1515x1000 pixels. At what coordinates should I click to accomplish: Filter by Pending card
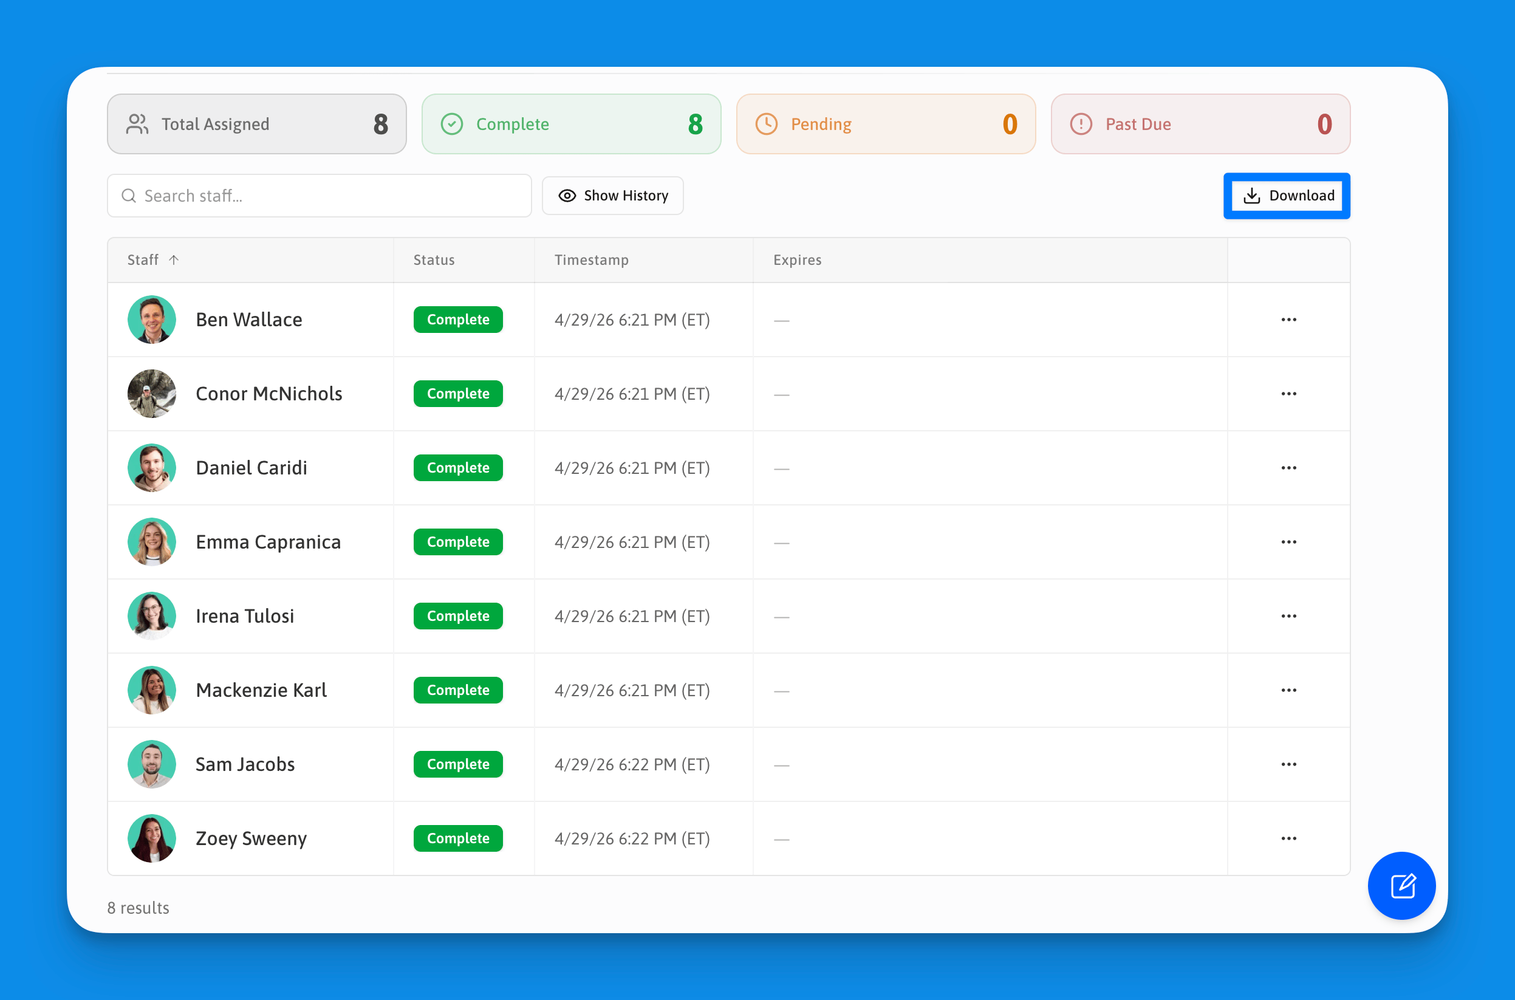click(886, 124)
